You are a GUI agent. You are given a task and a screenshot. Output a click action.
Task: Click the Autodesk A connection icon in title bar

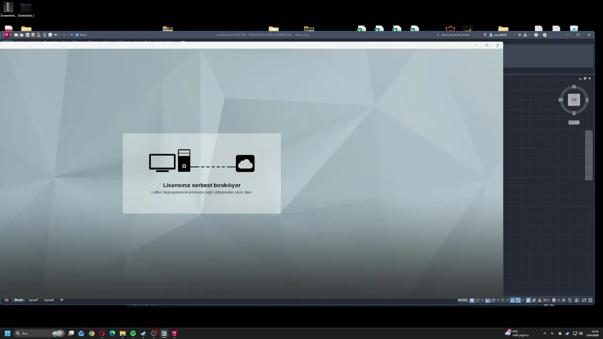[x=525, y=35]
